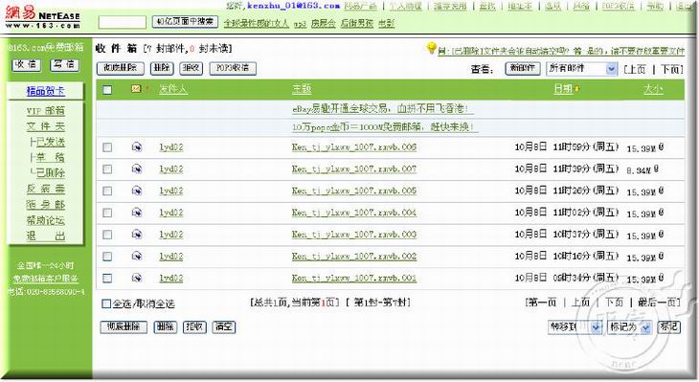This screenshot has width=699, height=382.
Task: Click the NetEase 163.com logo
Action: 43,18
